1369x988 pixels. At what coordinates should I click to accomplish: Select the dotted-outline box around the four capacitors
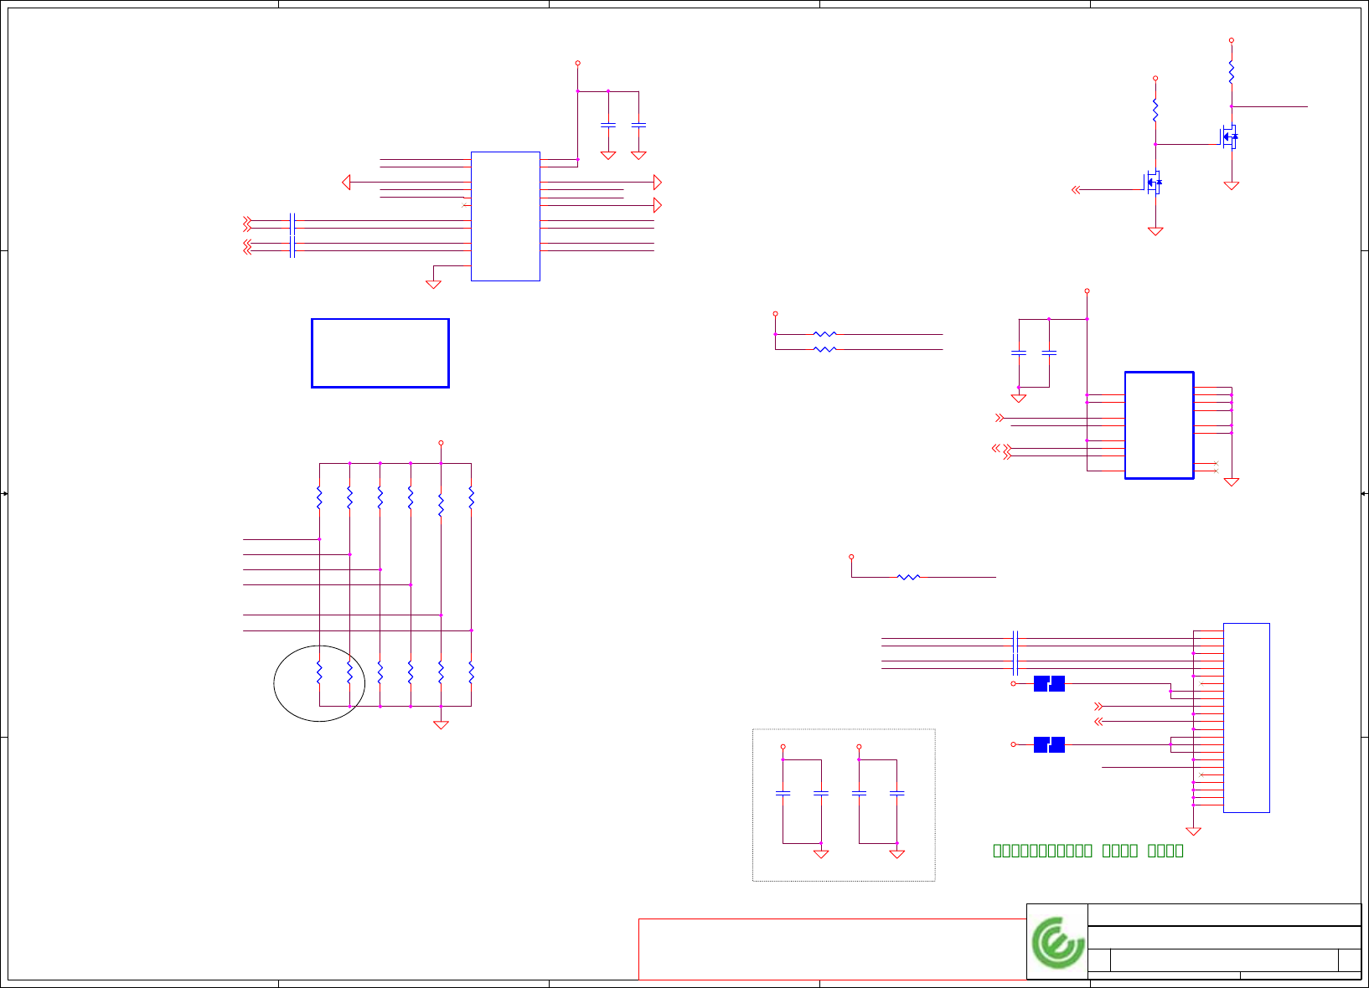point(844,805)
